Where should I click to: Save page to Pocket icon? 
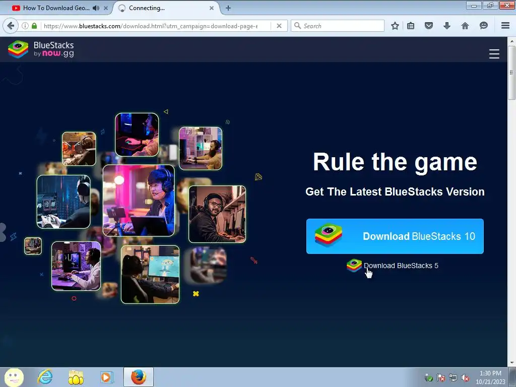428,26
